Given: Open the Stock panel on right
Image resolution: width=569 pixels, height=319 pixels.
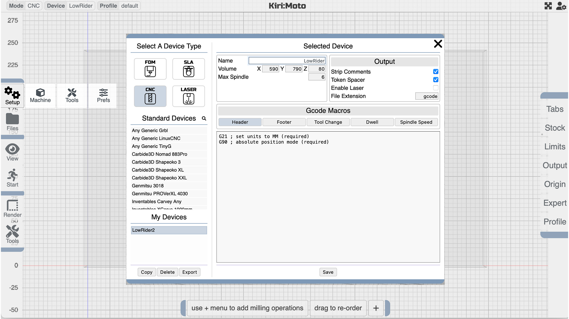Looking at the screenshot, I should [555, 128].
